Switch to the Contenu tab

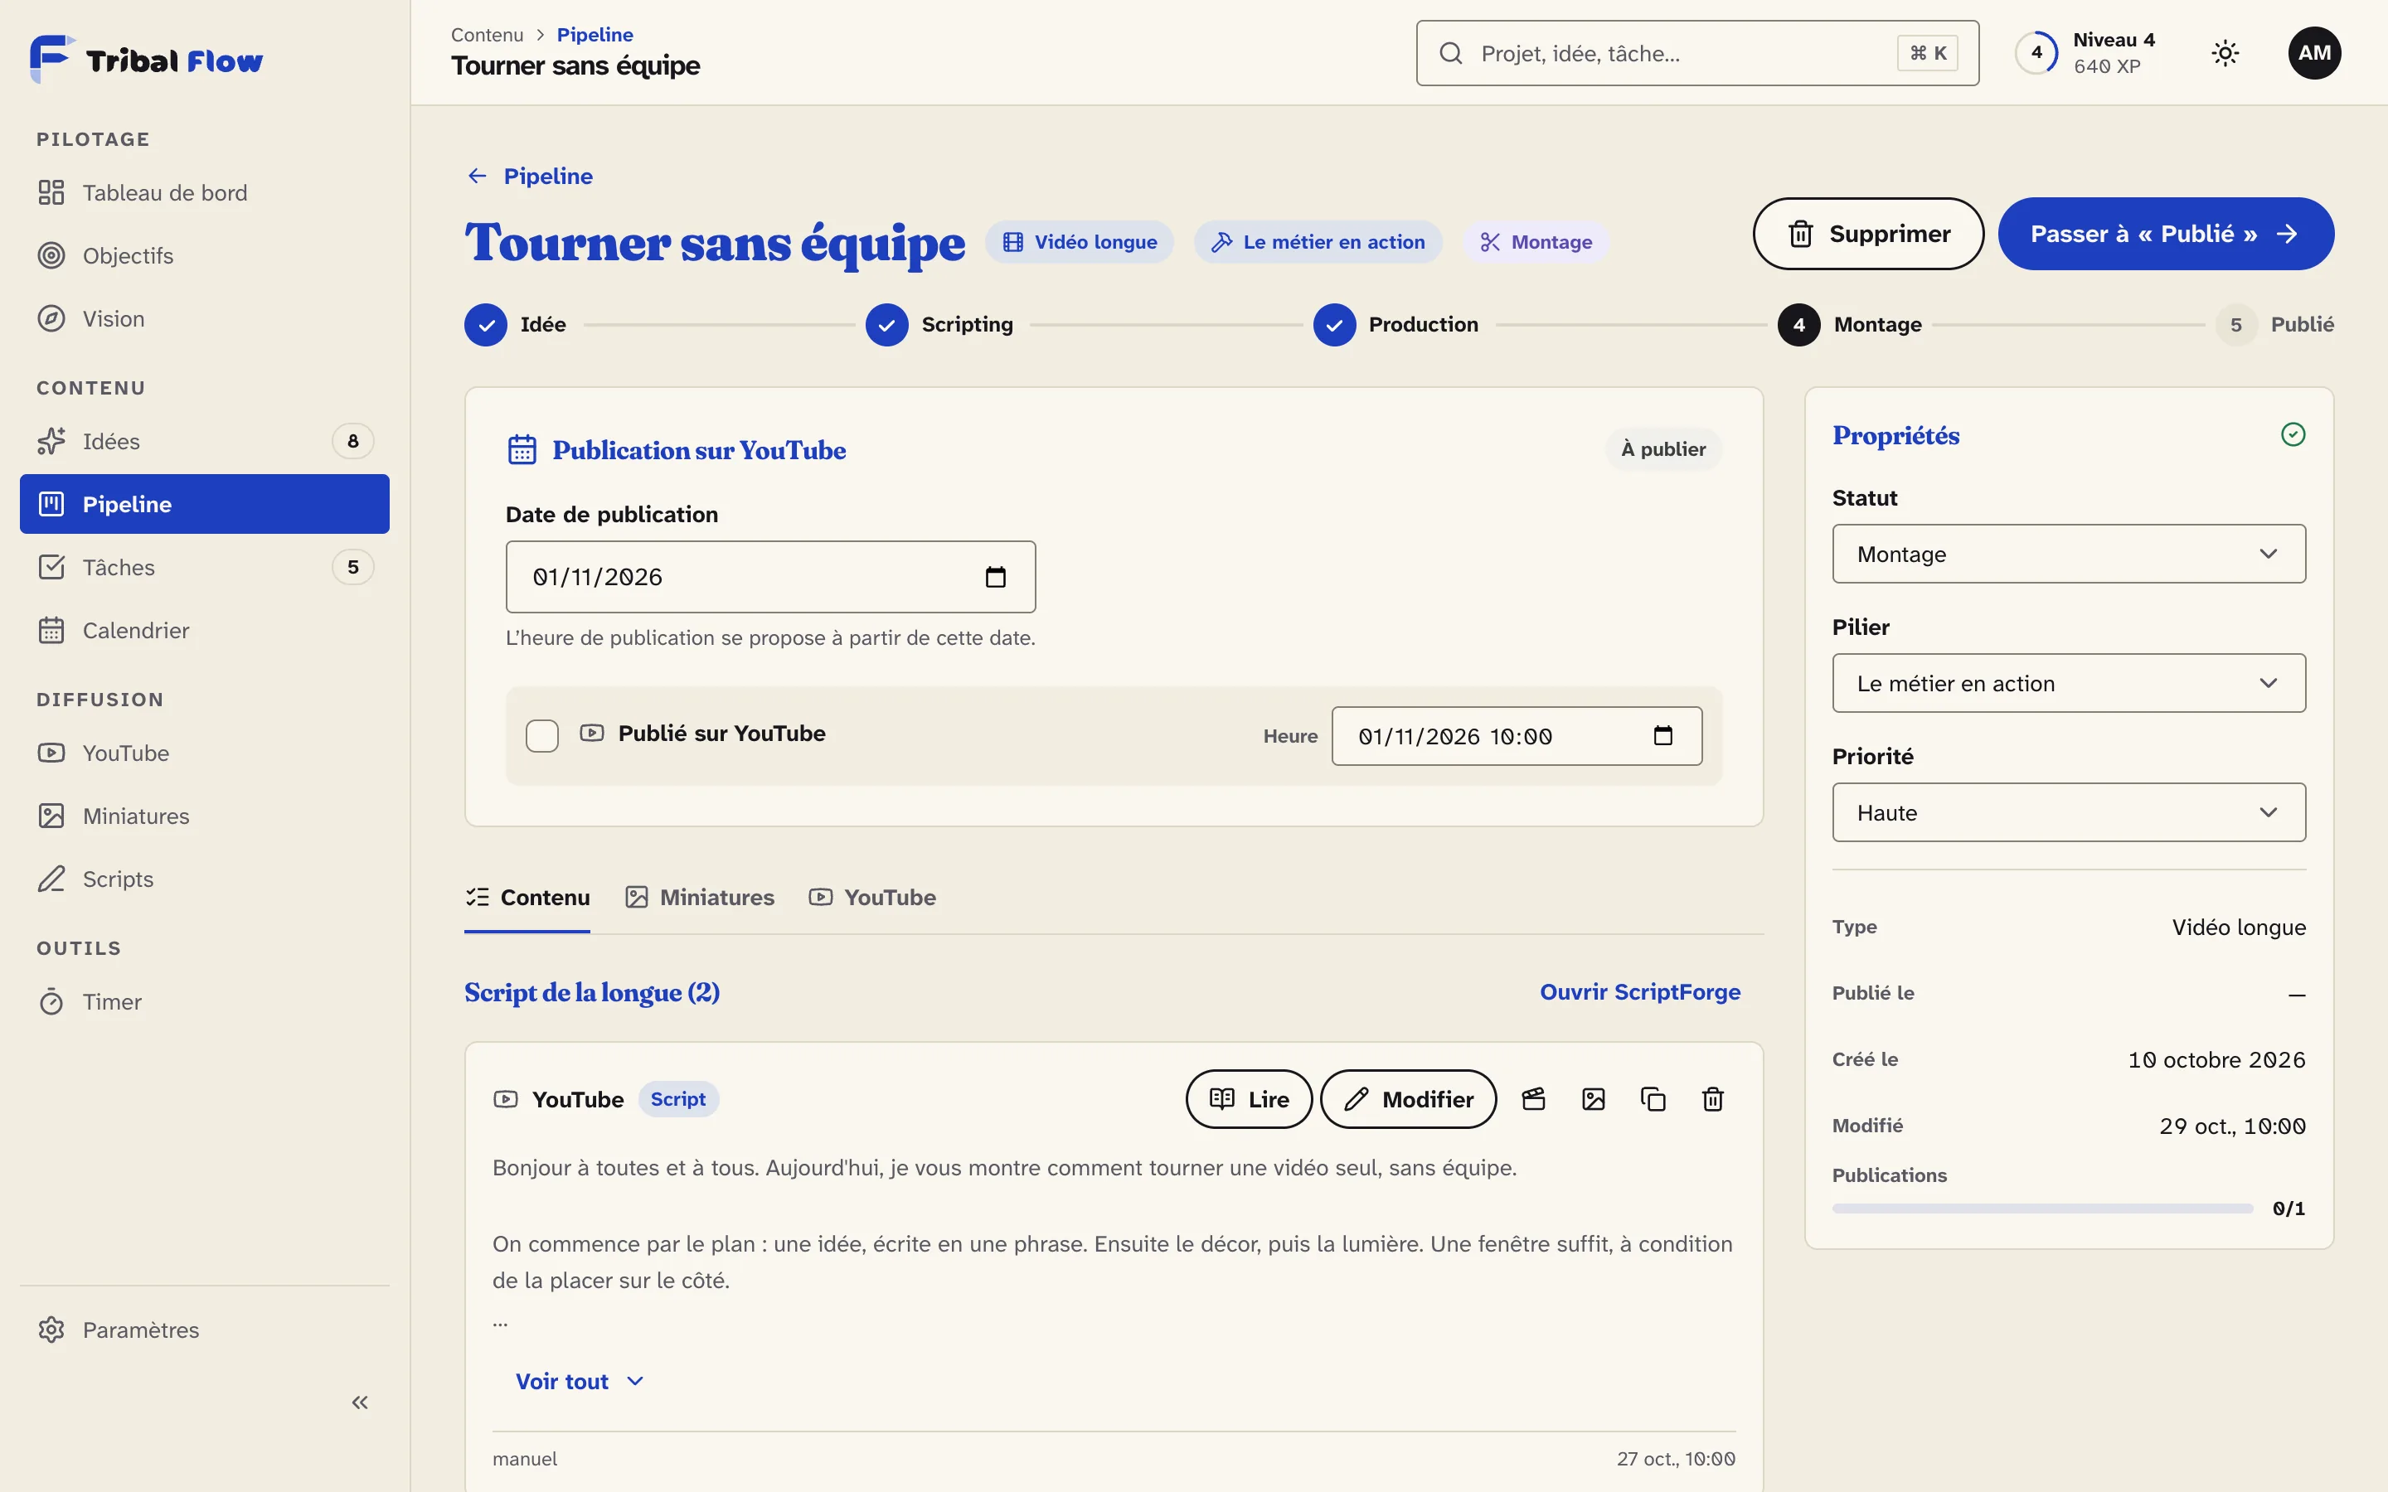coord(528,897)
